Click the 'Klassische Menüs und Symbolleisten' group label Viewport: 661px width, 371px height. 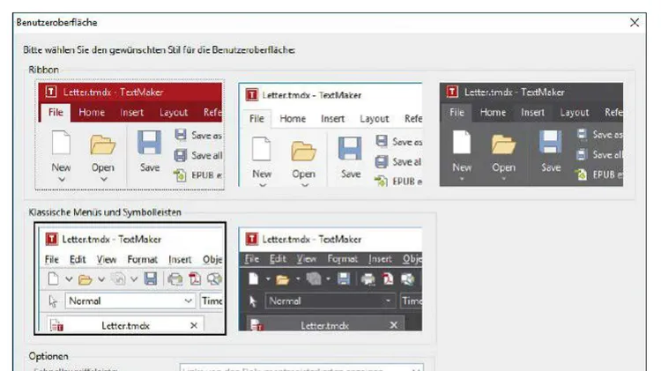105,212
